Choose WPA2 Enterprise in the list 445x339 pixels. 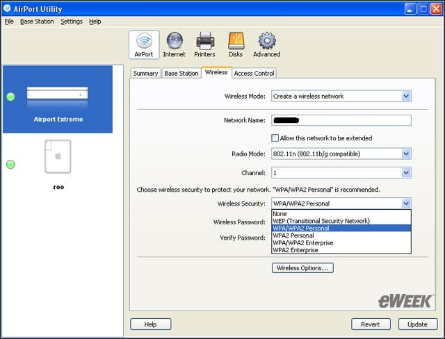click(x=341, y=250)
